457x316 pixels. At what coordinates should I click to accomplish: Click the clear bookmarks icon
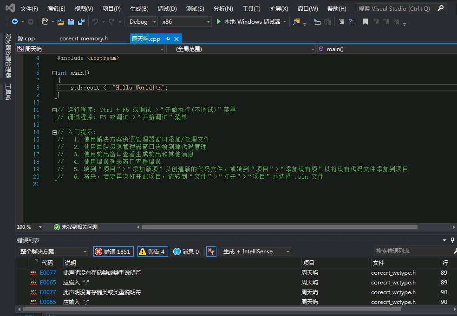coord(396,21)
